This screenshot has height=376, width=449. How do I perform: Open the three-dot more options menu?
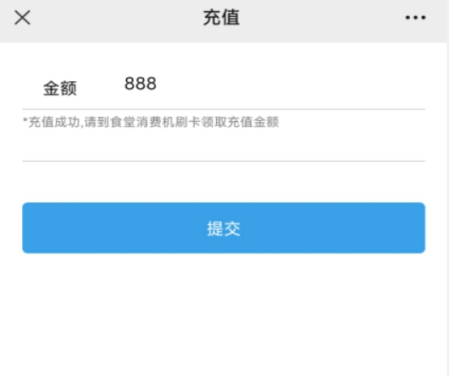coord(415,18)
